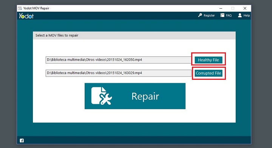272x148 pixels.
Task: Click the Healthy File button
Action: 208,60
